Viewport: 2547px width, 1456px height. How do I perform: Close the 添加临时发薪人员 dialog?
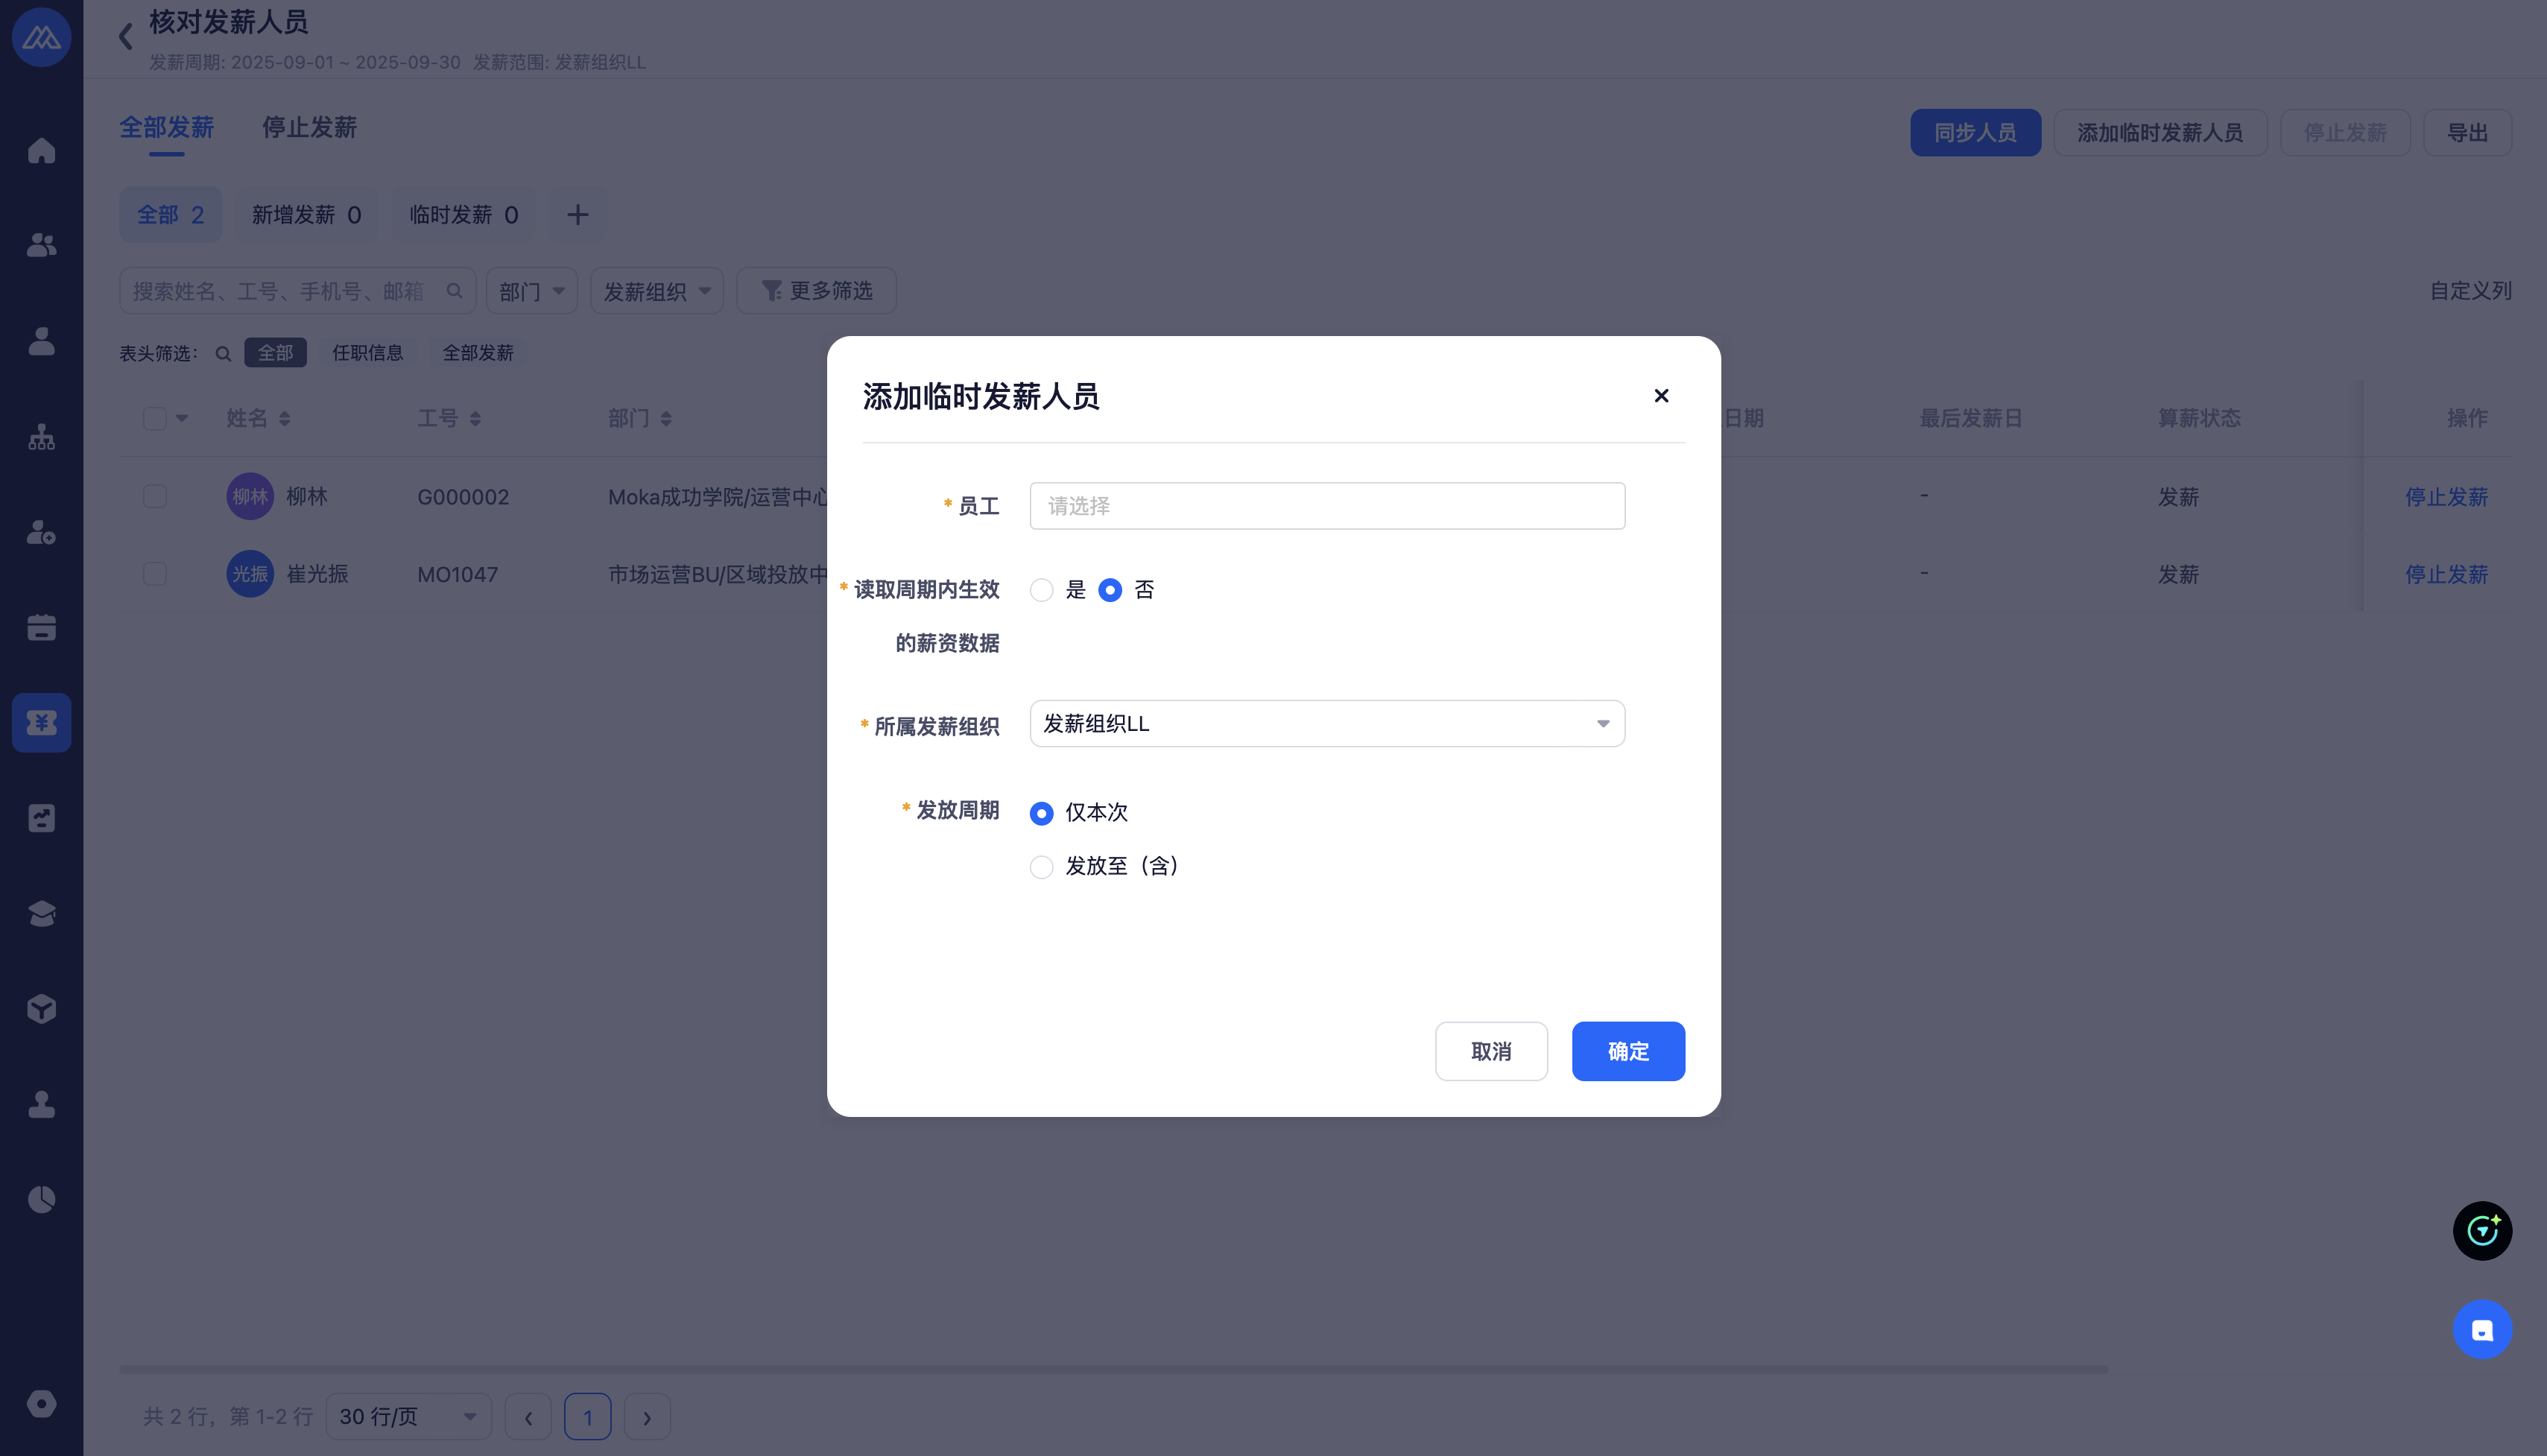click(1661, 396)
